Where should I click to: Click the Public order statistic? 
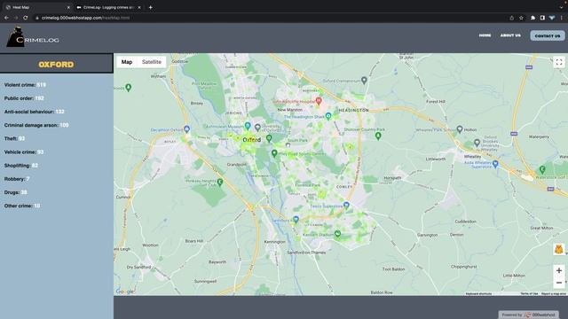click(x=24, y=98)
